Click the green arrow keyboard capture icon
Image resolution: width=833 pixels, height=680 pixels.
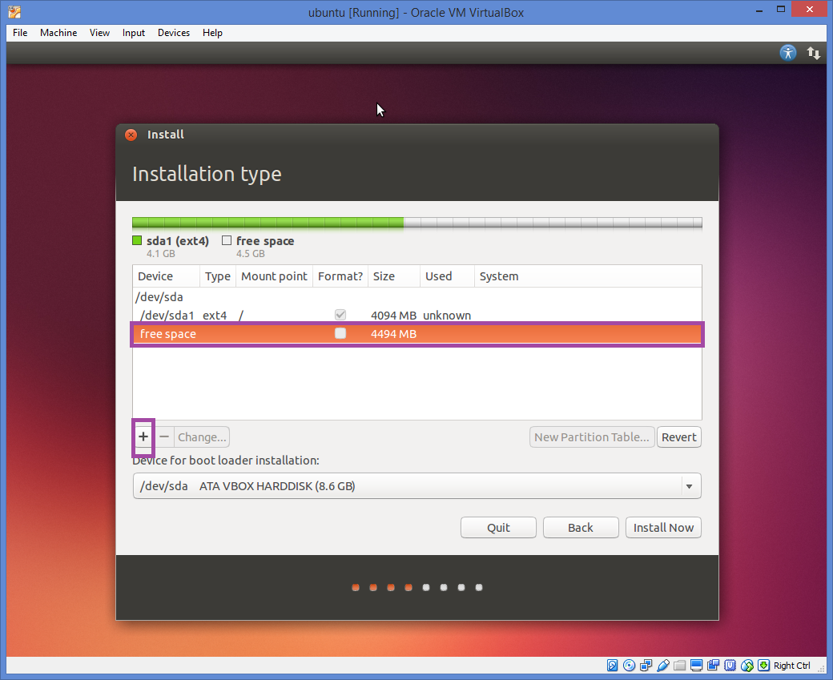point(764,665)
